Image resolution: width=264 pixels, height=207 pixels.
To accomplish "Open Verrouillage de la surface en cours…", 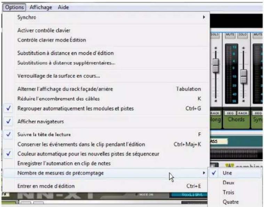I will [106, 76].
